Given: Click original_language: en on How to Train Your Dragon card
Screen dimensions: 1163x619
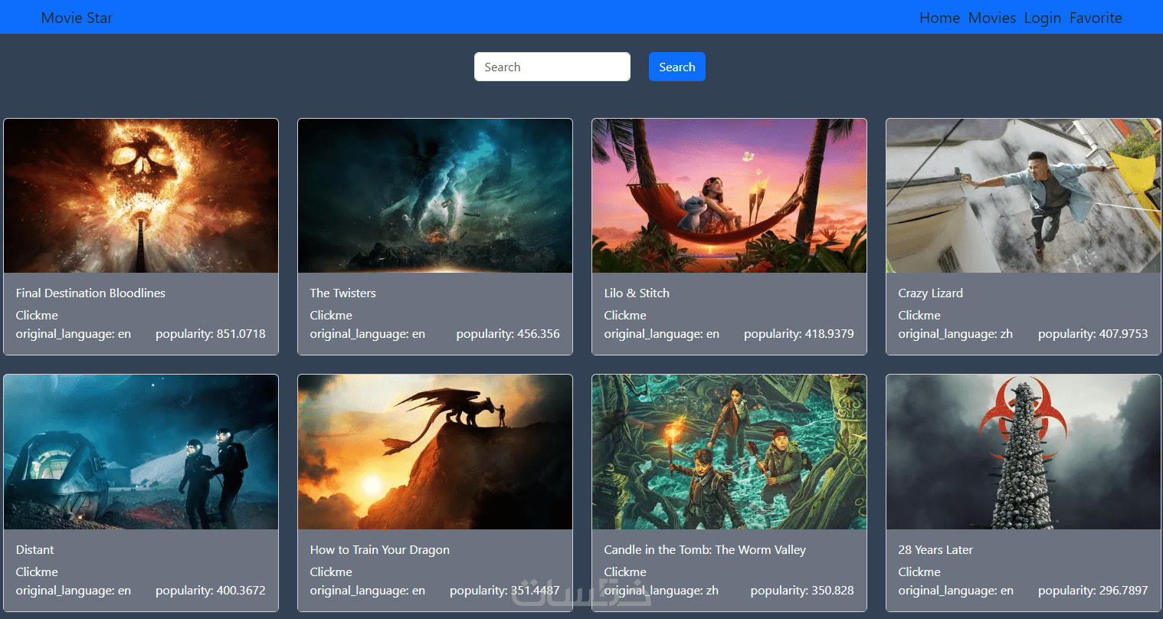Looking at the screenshot, I should click(368, 590).
